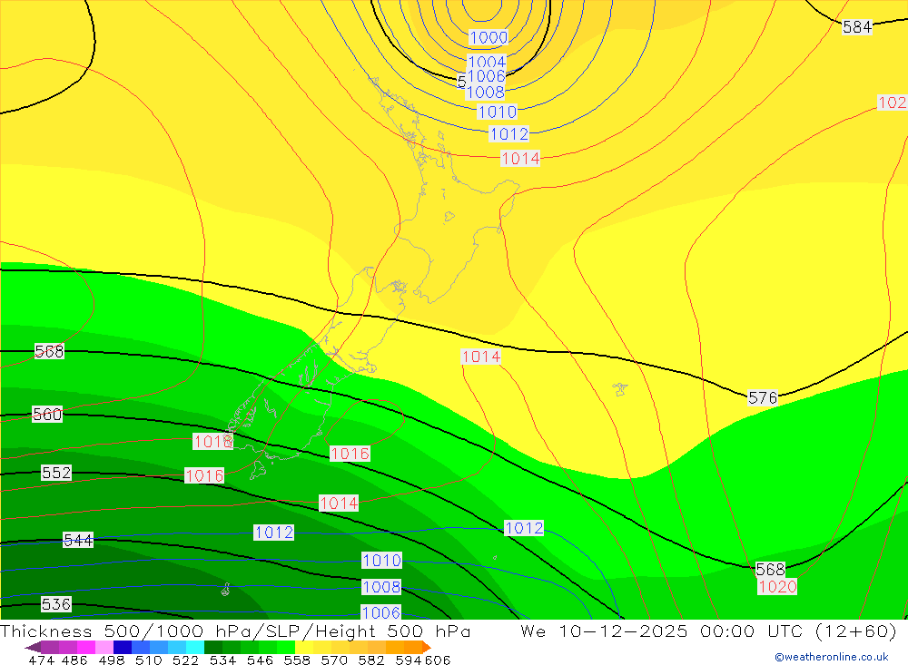Click the black '536' height contour label

pyautogui.click(x=56, y=604)
